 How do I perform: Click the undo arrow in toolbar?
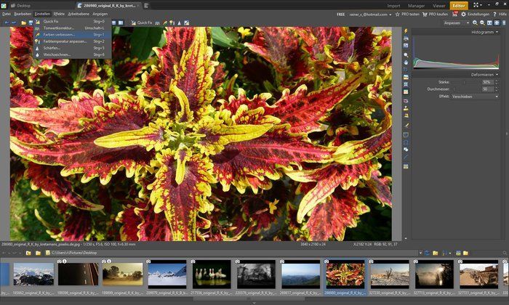point(7,23)
